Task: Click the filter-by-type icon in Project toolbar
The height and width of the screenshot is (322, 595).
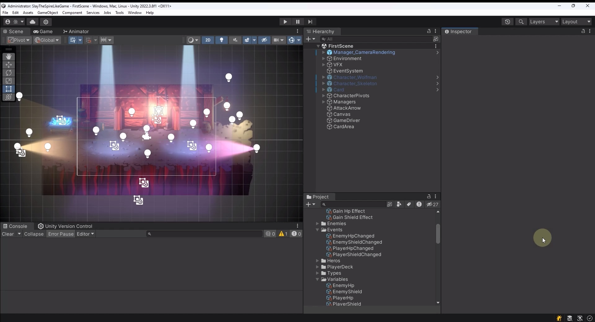Action: 399,204
